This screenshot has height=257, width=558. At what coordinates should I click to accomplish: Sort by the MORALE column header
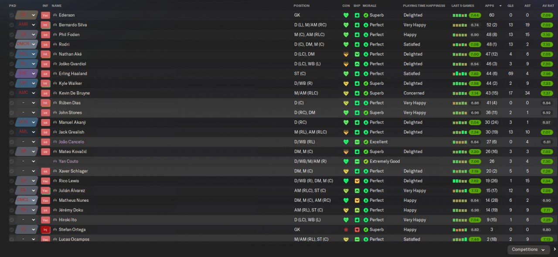(369, 6)
